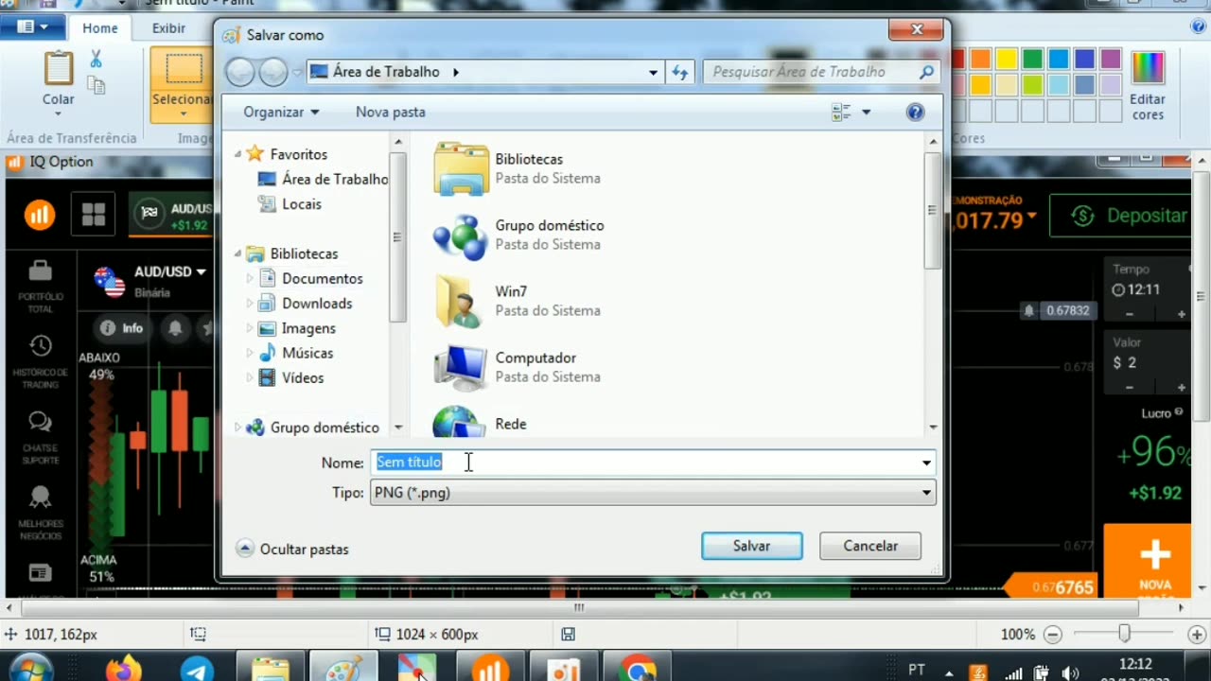
Task: Click Nova pasta button
Action: coord(391,113)
